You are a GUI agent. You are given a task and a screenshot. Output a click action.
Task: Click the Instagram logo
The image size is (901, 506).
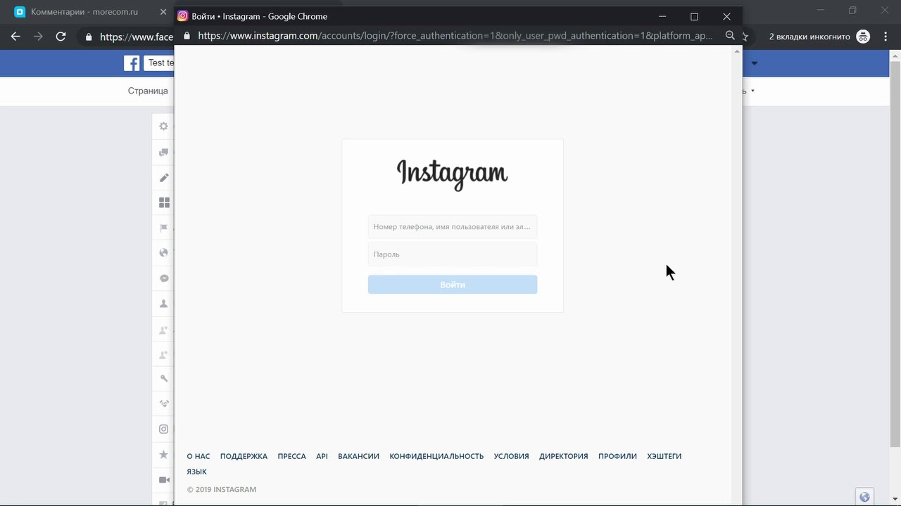pos(453,174)
